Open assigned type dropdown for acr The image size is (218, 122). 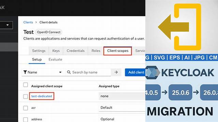[122, 108]
